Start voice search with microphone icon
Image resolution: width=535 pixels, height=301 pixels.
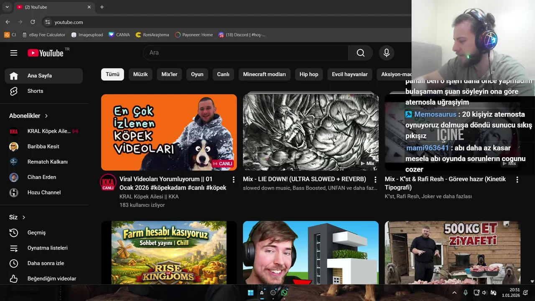pos(387,53)
